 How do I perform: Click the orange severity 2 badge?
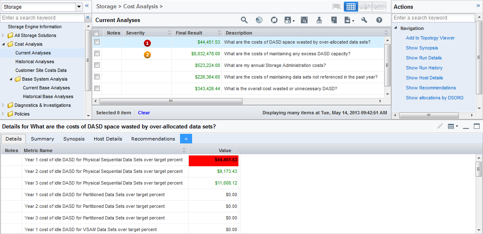[x=147, y=55]
